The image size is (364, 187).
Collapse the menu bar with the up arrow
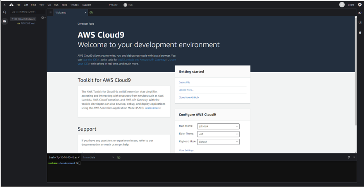coord(4,5)
